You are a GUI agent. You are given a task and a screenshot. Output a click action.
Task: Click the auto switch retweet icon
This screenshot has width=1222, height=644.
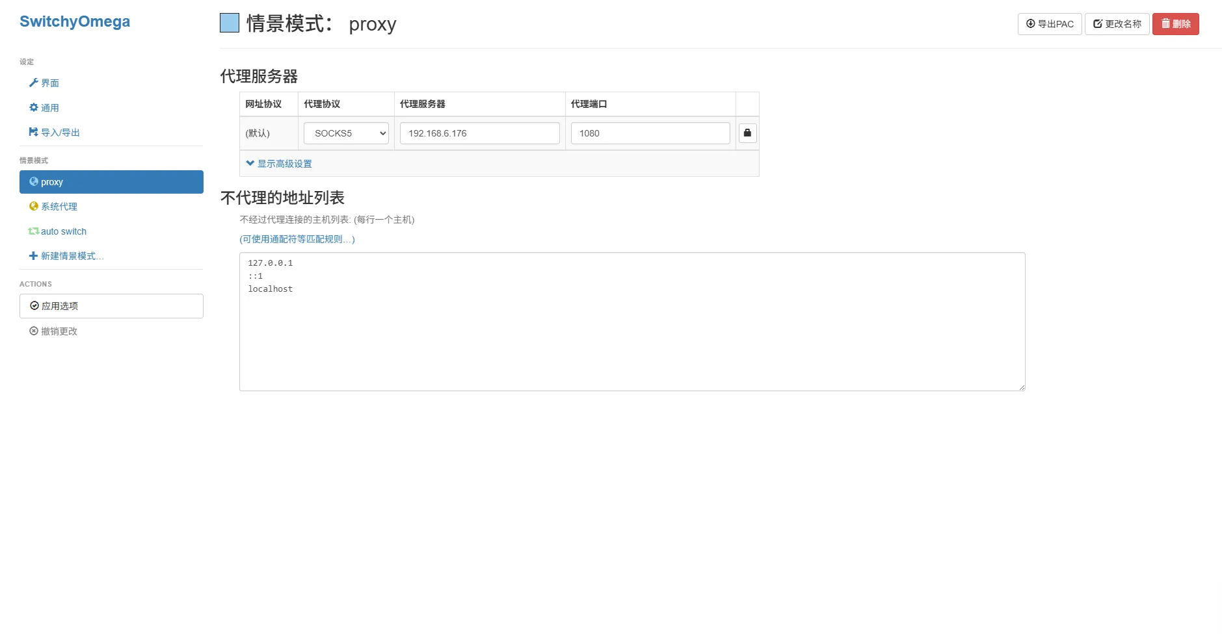click(x=33, y=231)
